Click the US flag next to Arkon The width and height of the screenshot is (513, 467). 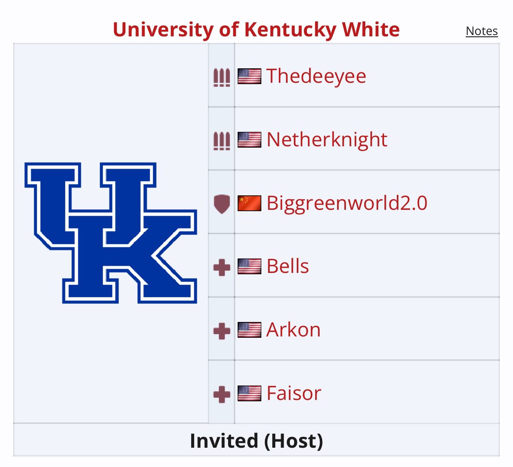click(249, 330)
